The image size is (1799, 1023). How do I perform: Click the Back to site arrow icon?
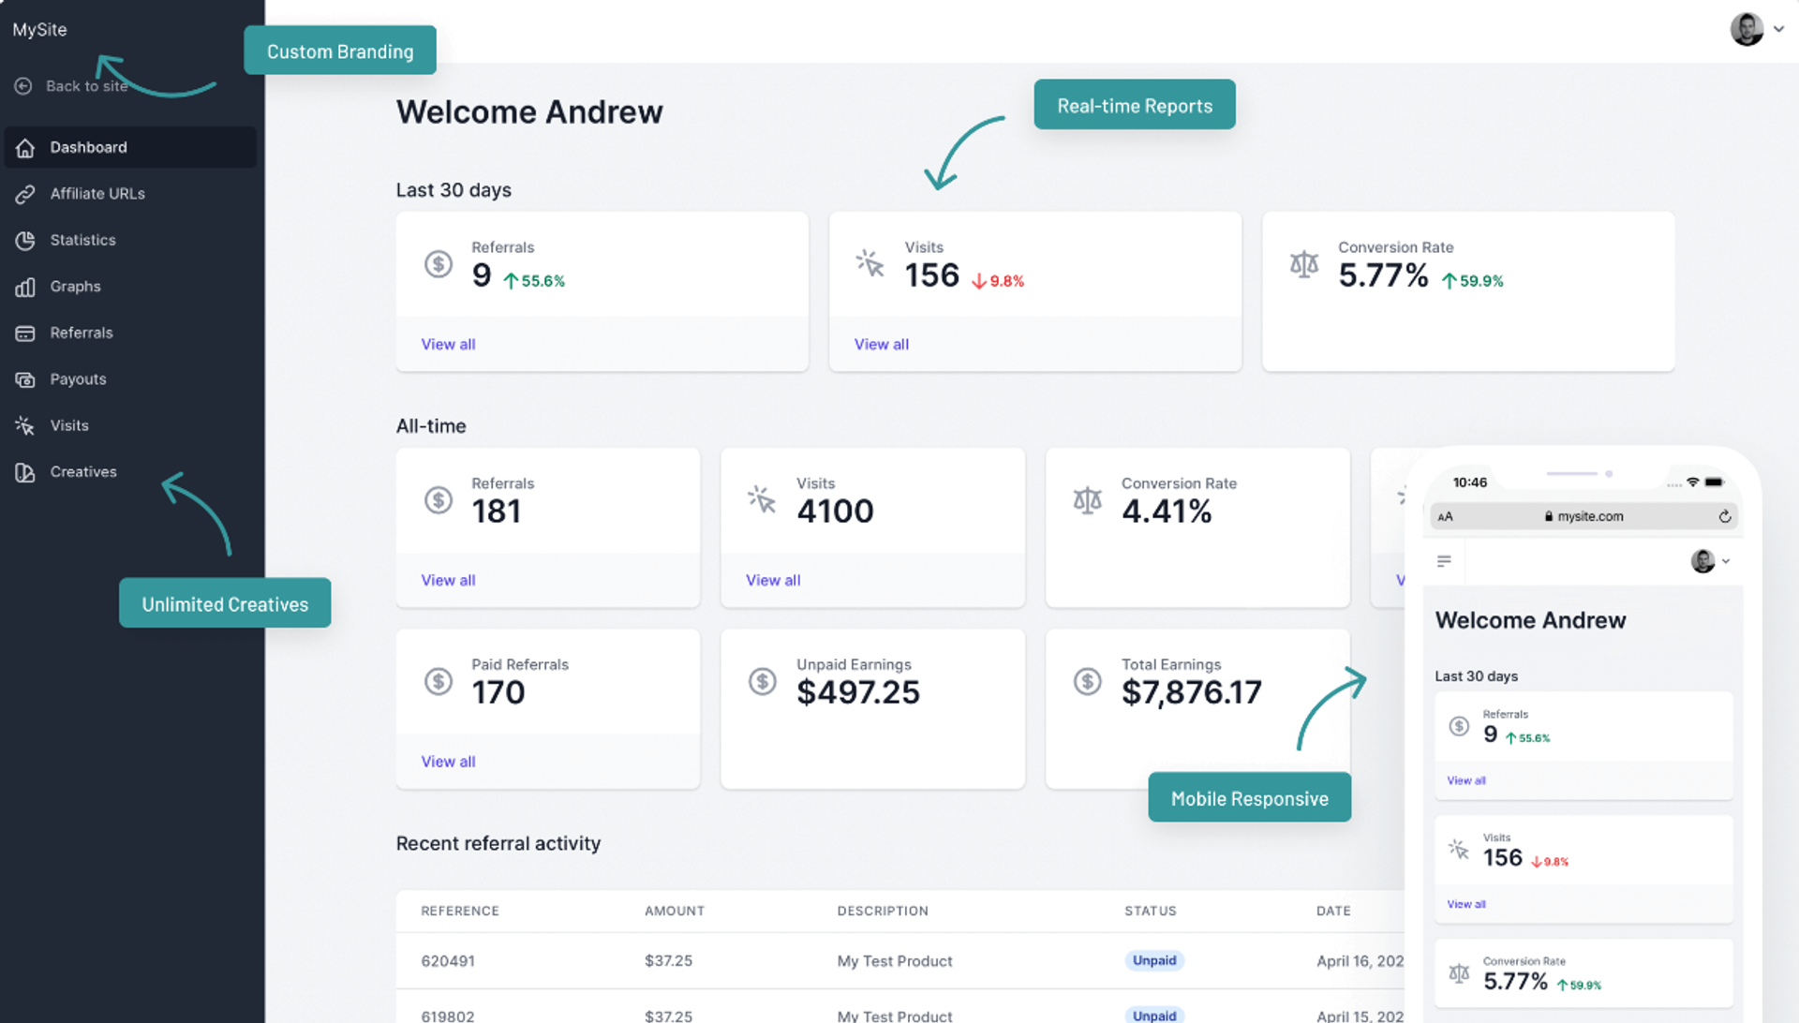click(22, 85)
